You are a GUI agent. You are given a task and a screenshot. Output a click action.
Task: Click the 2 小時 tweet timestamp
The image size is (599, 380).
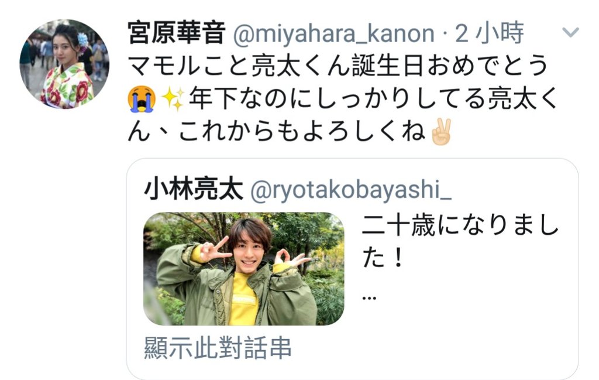490,33
